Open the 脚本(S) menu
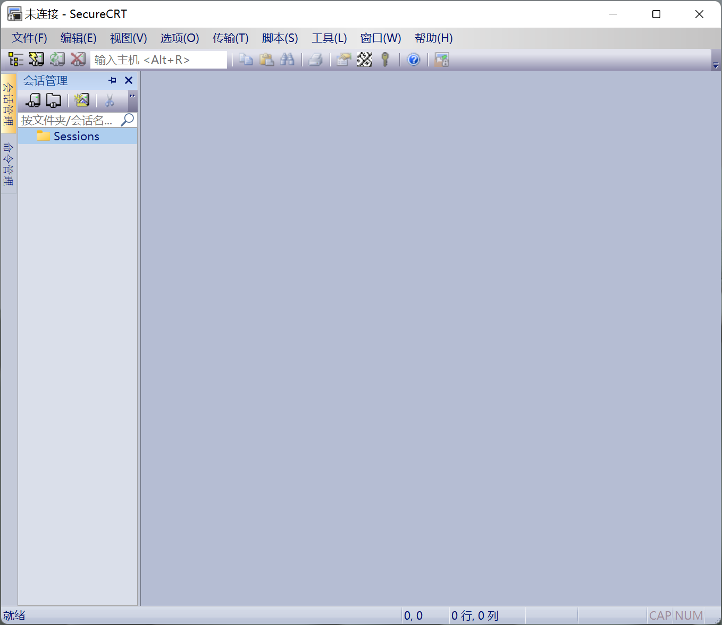This screenshot has height=625, width=722. [280, 38]
